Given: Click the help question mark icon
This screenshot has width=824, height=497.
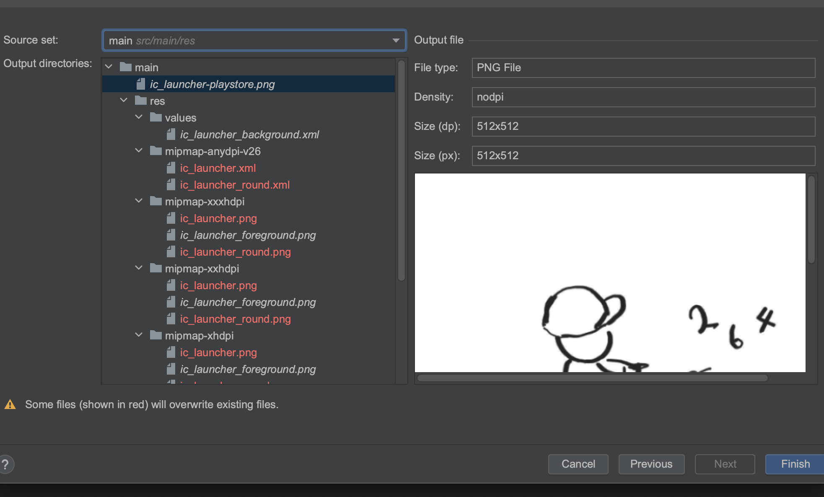Looking at the screenshot, I should [x=5, y=464].
